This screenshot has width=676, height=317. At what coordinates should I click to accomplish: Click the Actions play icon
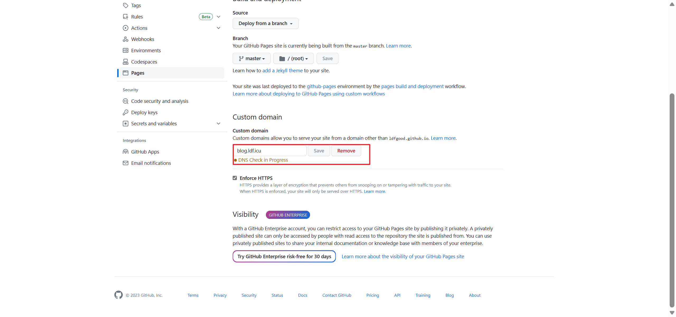pos(125,28)
